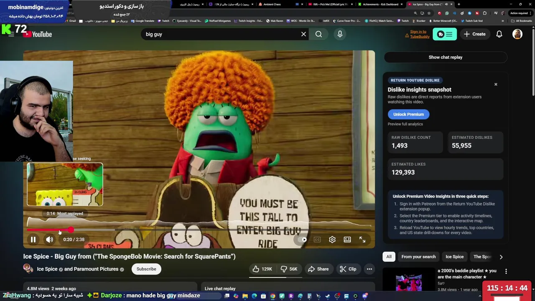Close the Dislike insights snapshot panel

tap(496, 84)
